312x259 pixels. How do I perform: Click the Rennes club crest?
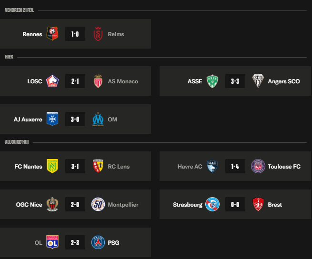tap(52, 34)
